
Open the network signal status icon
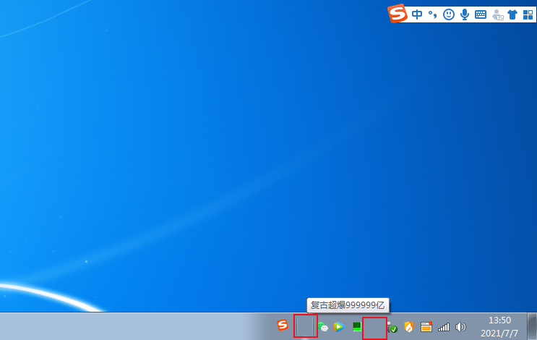coord(444,327)
